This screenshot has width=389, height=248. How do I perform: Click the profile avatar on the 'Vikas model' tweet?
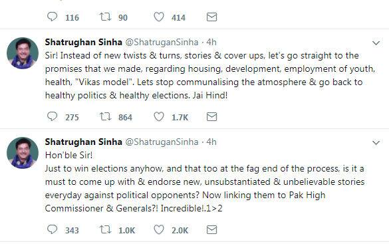[23, 53]
